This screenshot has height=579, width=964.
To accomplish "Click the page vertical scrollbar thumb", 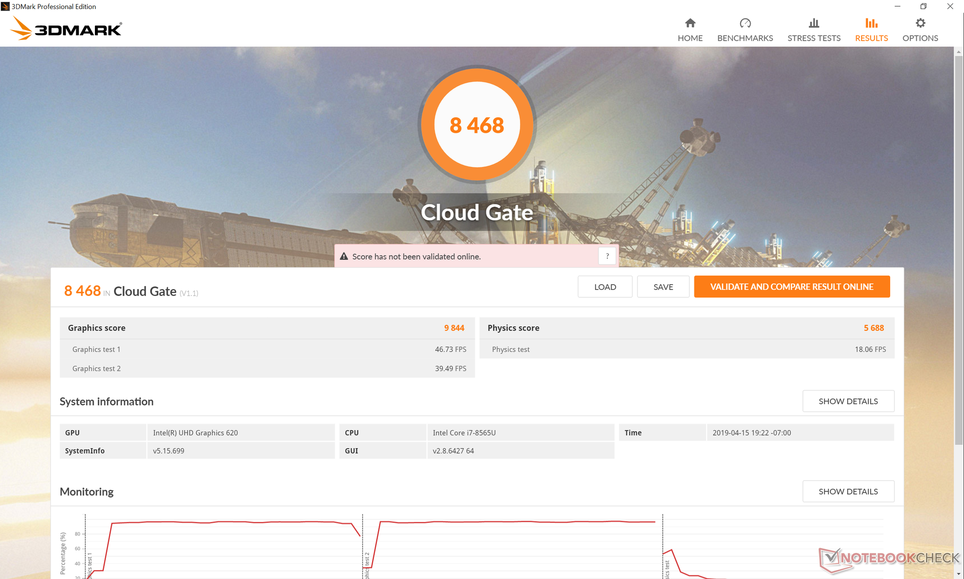I will [958, 251].
